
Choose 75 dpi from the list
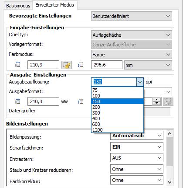(117, 90)
